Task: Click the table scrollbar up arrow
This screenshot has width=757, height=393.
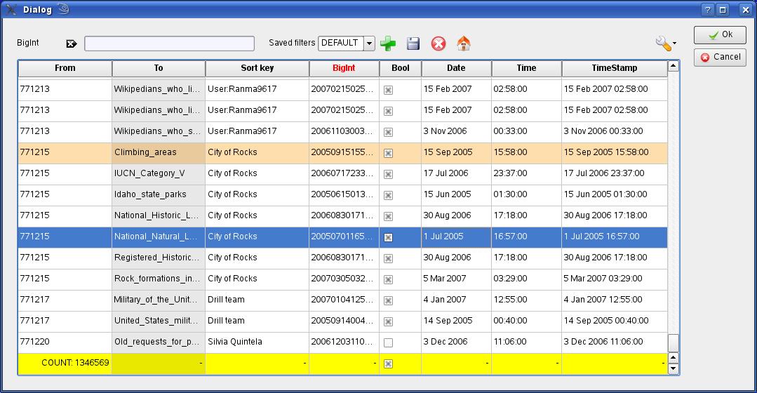Action: 674,66
